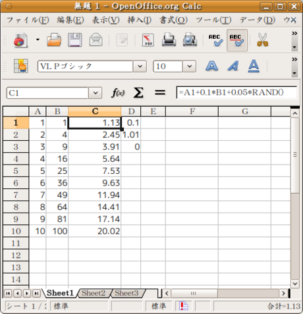The width and height of the screenshot is (303, 314).
Task: Click vertical scrollbar up arrow
Action: coord(295,113)
